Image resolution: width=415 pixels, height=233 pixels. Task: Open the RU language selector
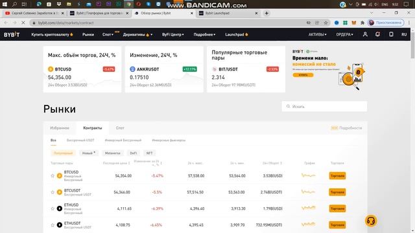[404, 34]
